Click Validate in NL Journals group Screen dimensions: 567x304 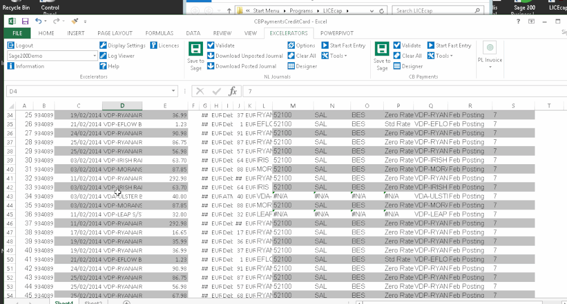[x=221, y=45]
